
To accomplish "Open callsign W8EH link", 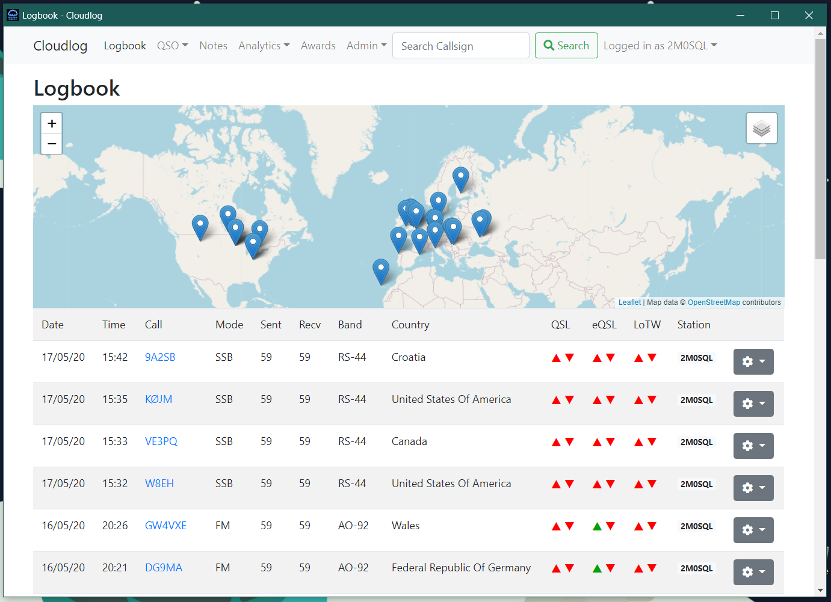I will [x=159, y=484].
